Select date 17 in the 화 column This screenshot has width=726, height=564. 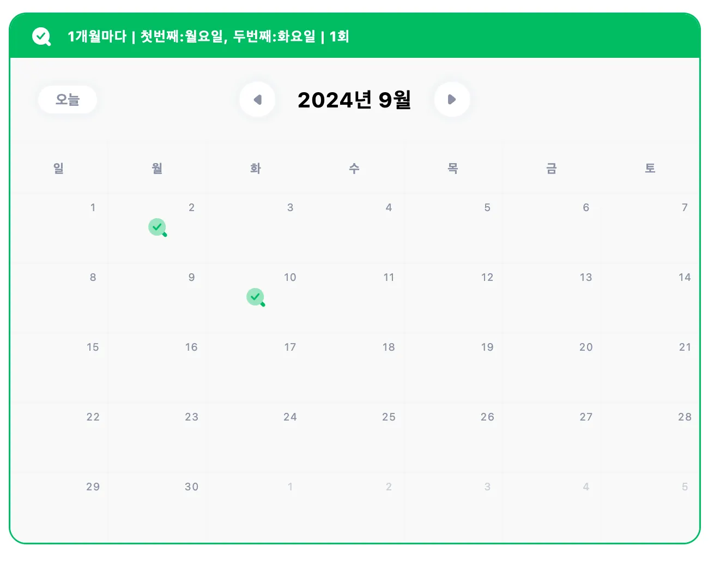click(256, 368)
